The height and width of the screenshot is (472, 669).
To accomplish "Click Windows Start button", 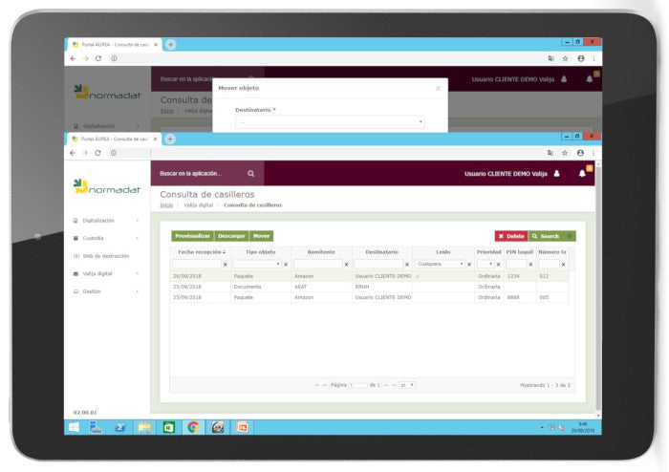I will click(x=74, y=427).
